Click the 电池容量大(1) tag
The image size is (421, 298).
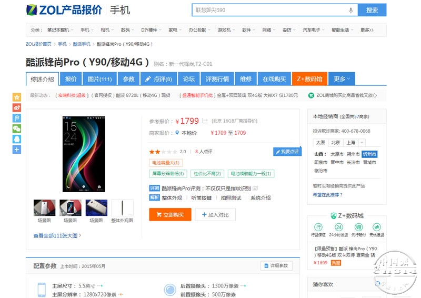(166, 163)
